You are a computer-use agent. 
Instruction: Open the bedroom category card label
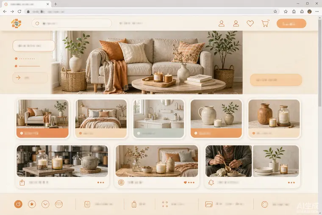tap(101, 133)
